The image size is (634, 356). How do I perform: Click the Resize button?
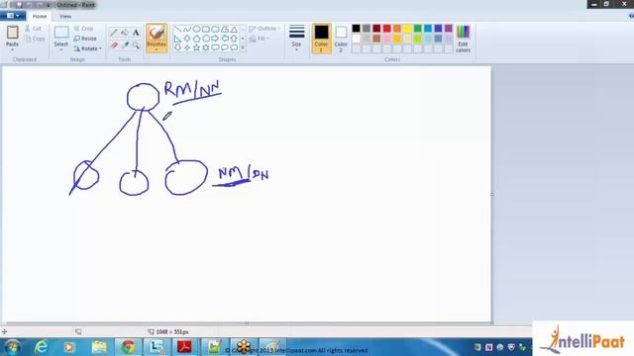tap(85, 39)
